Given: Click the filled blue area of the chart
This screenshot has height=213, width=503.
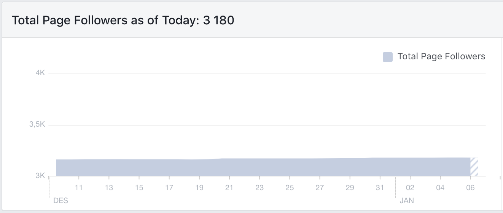Looking at the screenshot, I should (x=263, y=167).
